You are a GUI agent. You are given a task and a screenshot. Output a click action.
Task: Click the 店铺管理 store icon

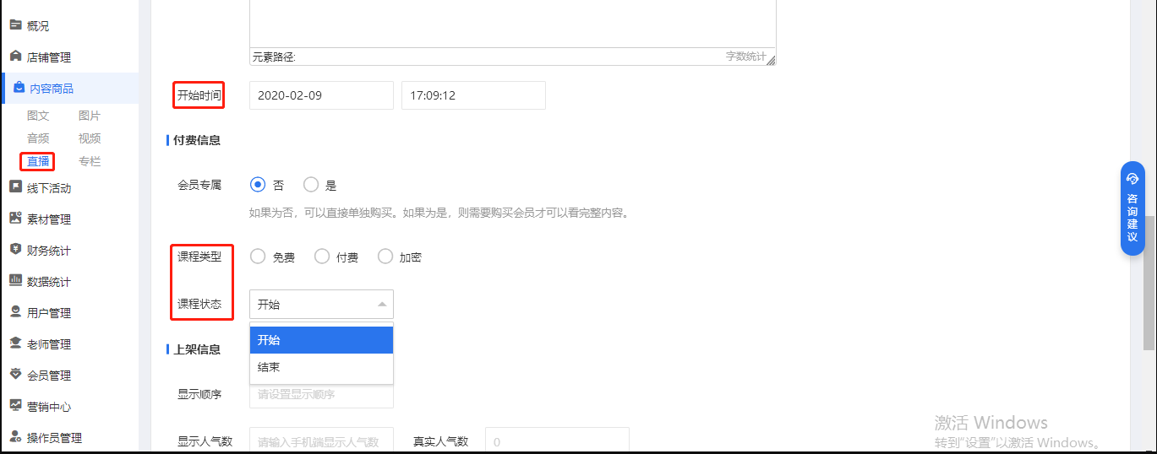tap(15, 56)
